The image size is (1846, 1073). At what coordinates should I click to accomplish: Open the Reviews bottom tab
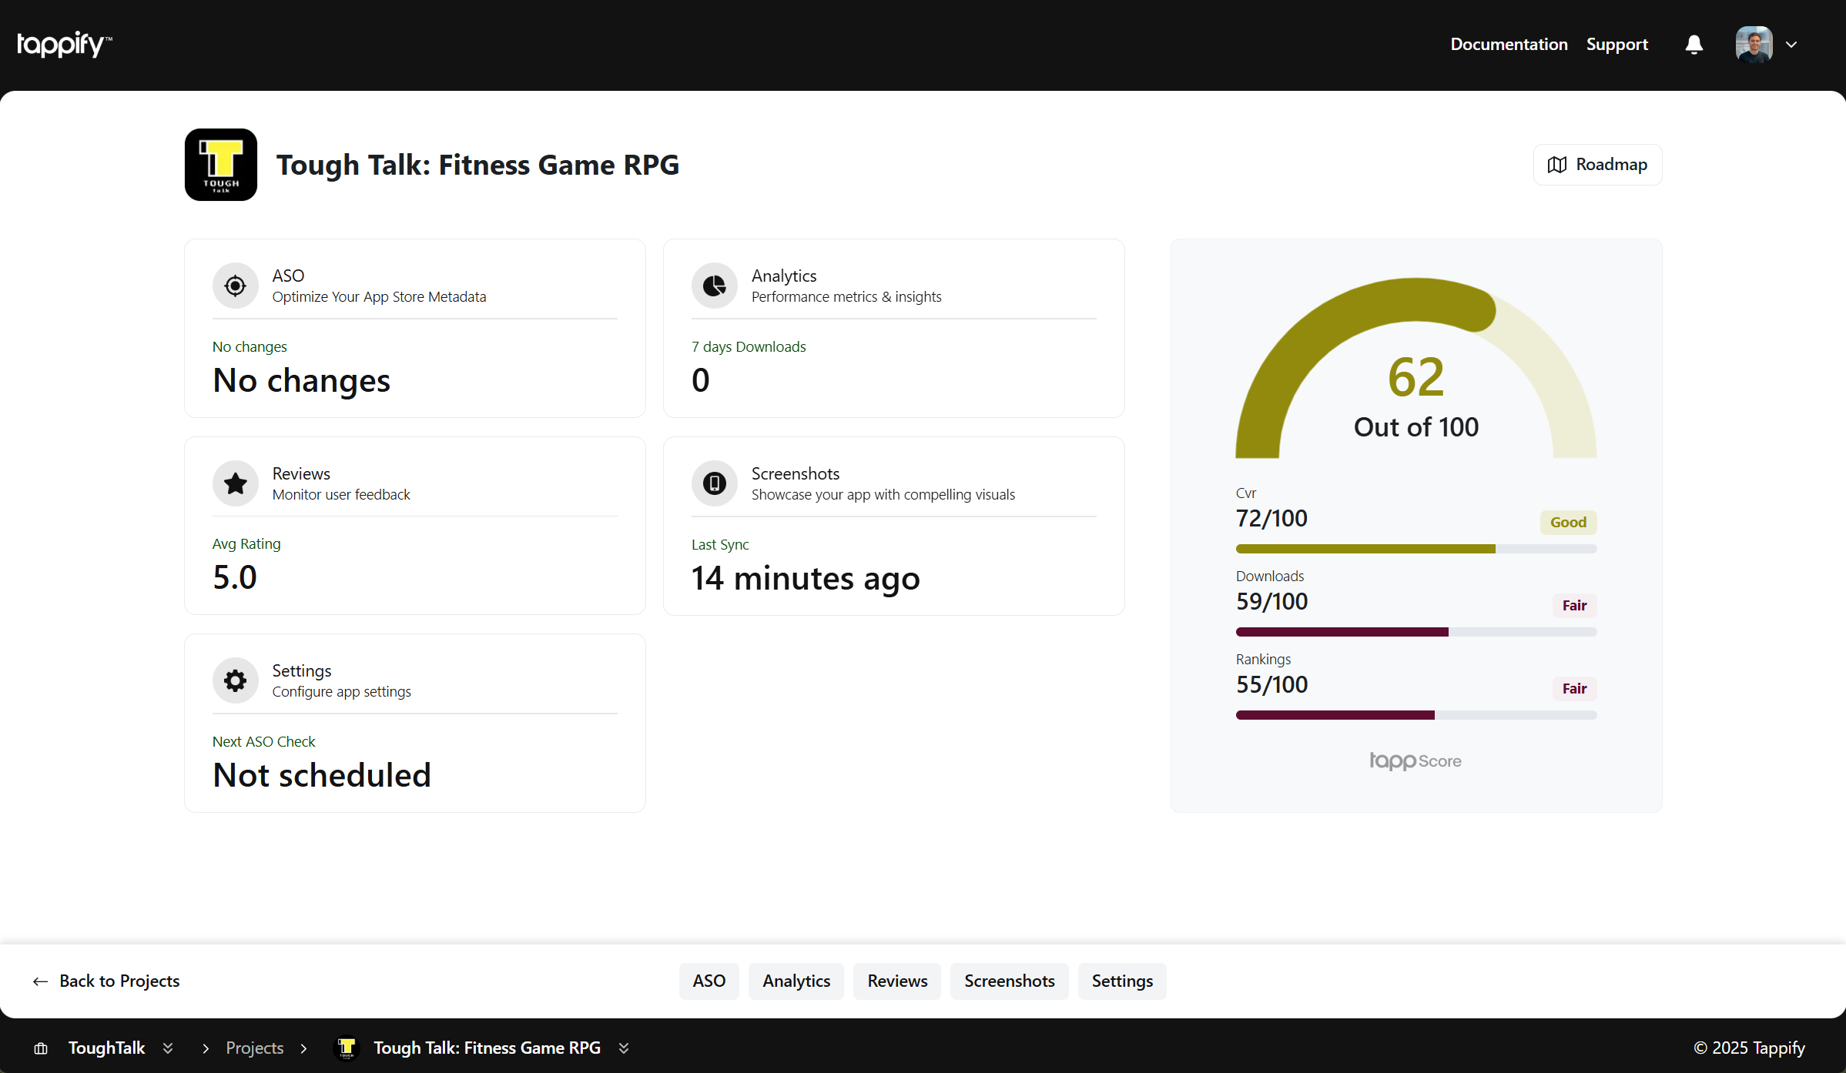coord(896,981)
